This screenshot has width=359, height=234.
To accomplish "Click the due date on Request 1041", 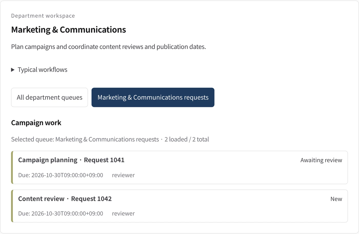I will (x=61, y=175).
